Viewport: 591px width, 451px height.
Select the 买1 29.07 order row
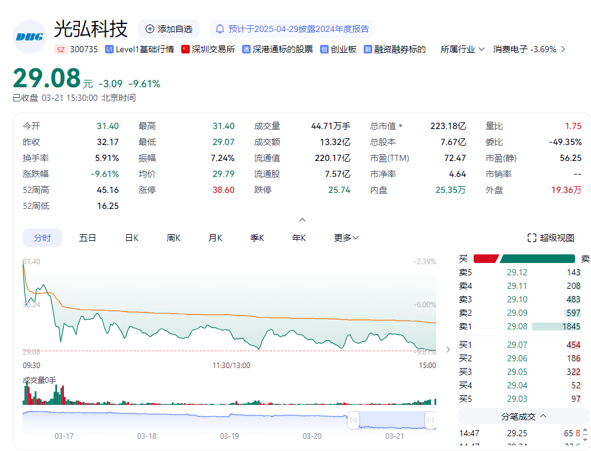pyautogui.click(x=520, y=345)
